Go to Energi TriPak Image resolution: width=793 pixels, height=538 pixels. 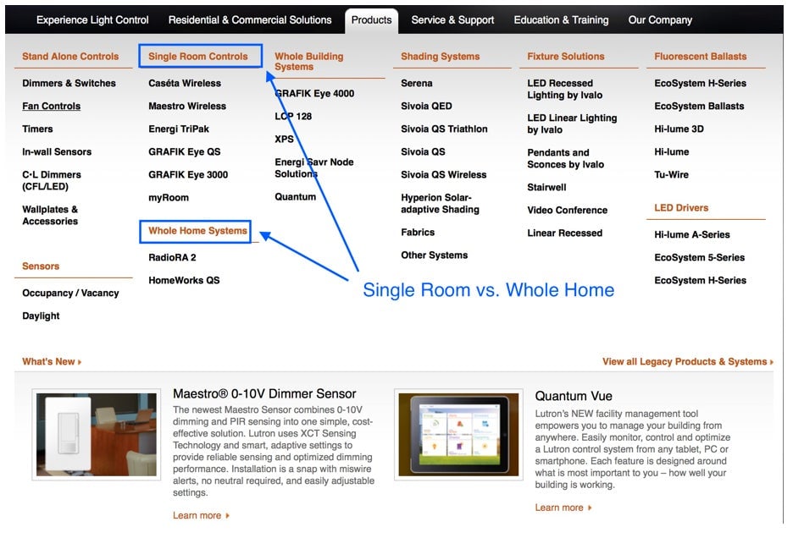coord(179,129)
